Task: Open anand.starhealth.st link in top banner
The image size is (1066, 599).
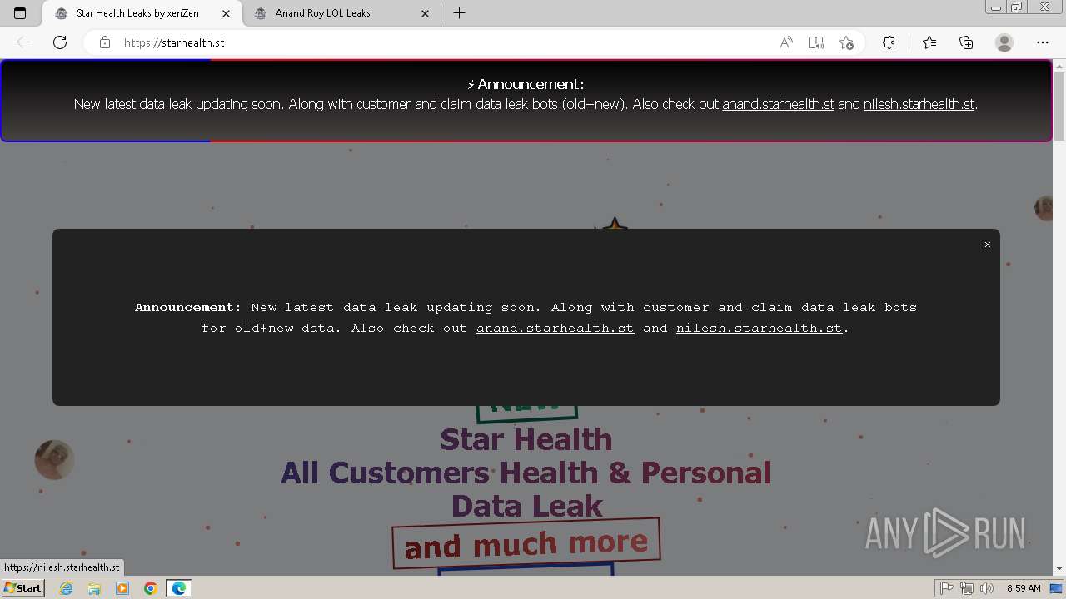Action: [x=778, y=105]
